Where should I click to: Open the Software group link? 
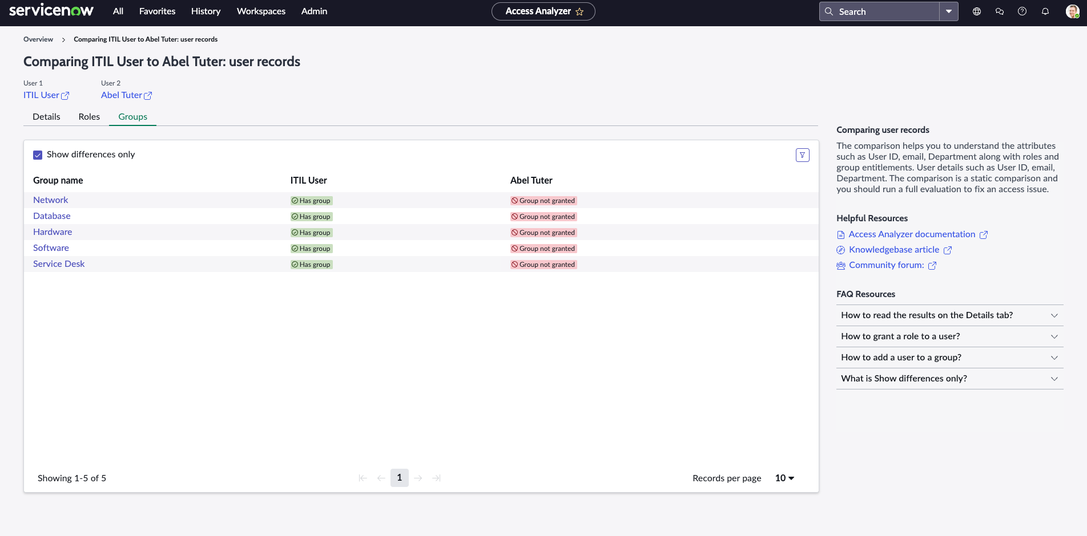click(x=51, y=248)
